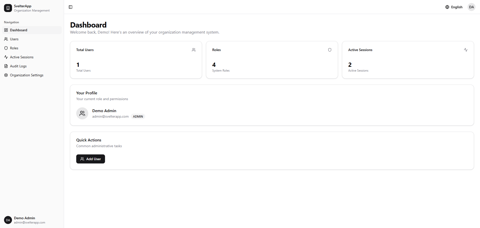Toggle the sidebar collapse control
This screenshot has height=228, width=480.
point(70,7)
